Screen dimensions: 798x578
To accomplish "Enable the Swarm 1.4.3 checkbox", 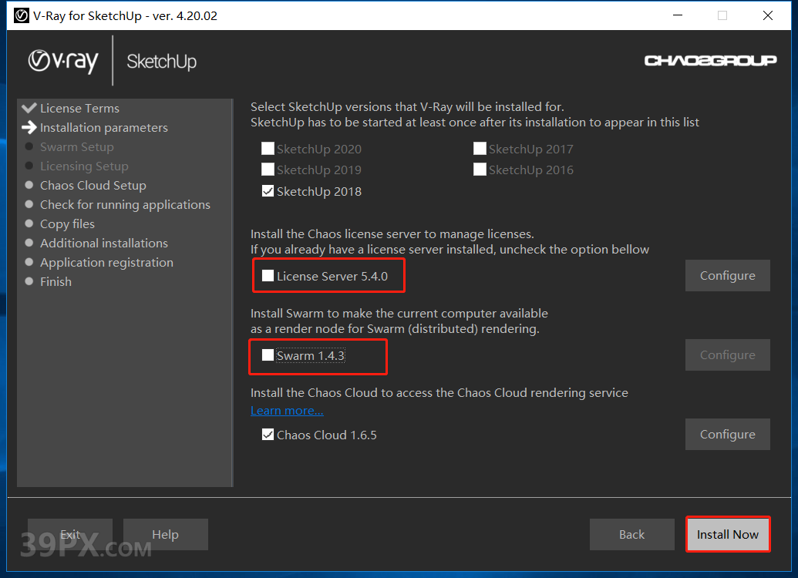I will pos(268,355).
